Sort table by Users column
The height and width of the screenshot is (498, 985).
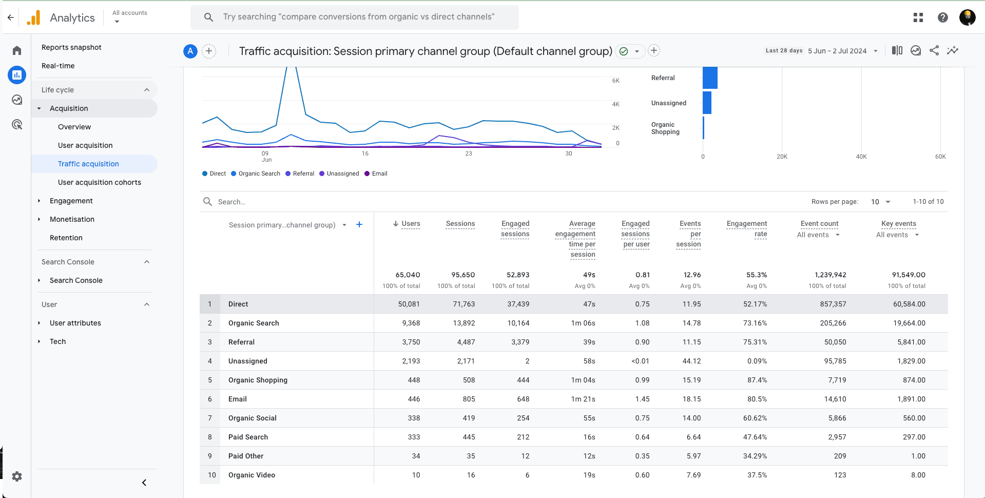pyautogui.click(x=411, y=224)
